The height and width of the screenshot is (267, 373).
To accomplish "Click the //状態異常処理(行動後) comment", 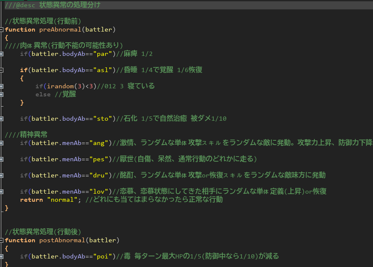I will [43, 232].
